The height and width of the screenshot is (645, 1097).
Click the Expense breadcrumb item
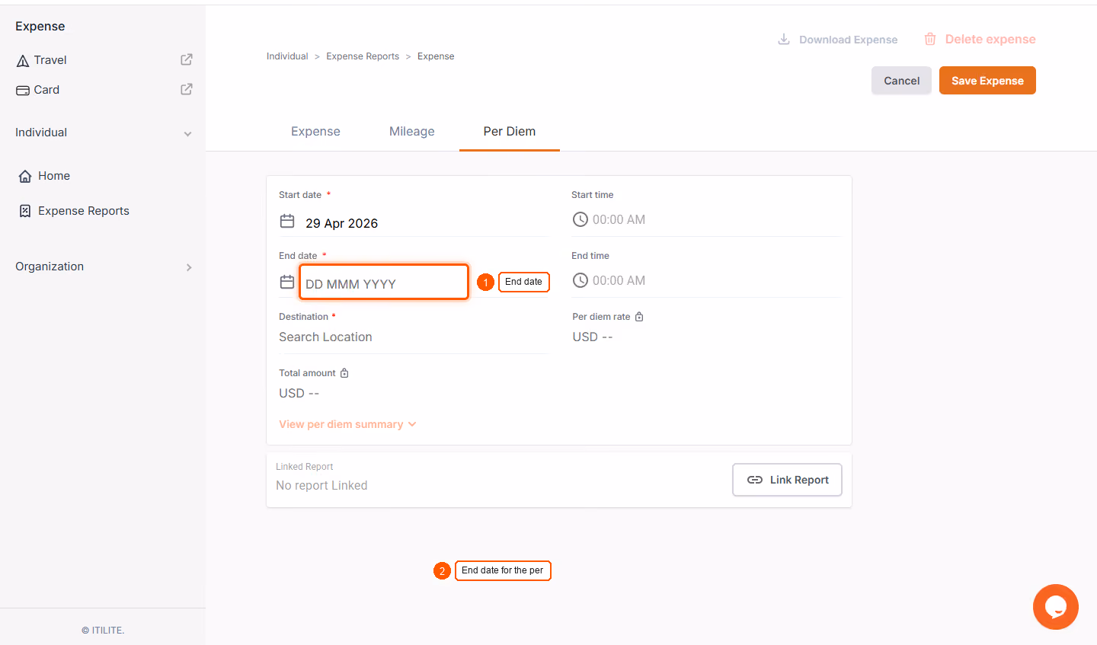436,56
